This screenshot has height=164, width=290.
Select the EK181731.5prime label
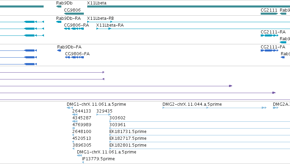(x=128, y=131)
